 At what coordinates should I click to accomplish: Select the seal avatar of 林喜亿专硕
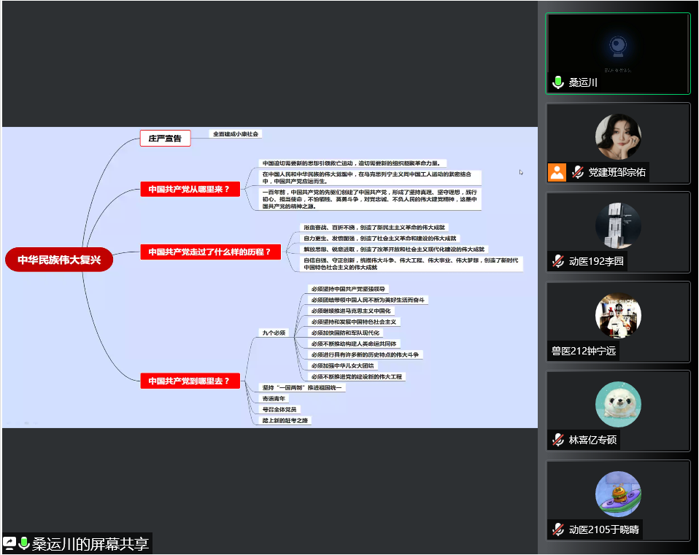click(618, 404)
